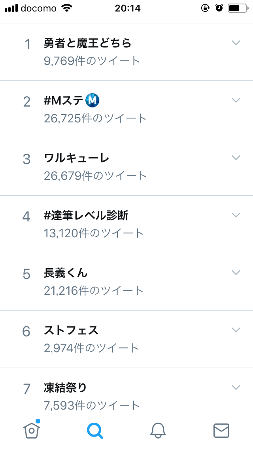
Task: Tap the alarm clock status icon
Action: [219, 8]
